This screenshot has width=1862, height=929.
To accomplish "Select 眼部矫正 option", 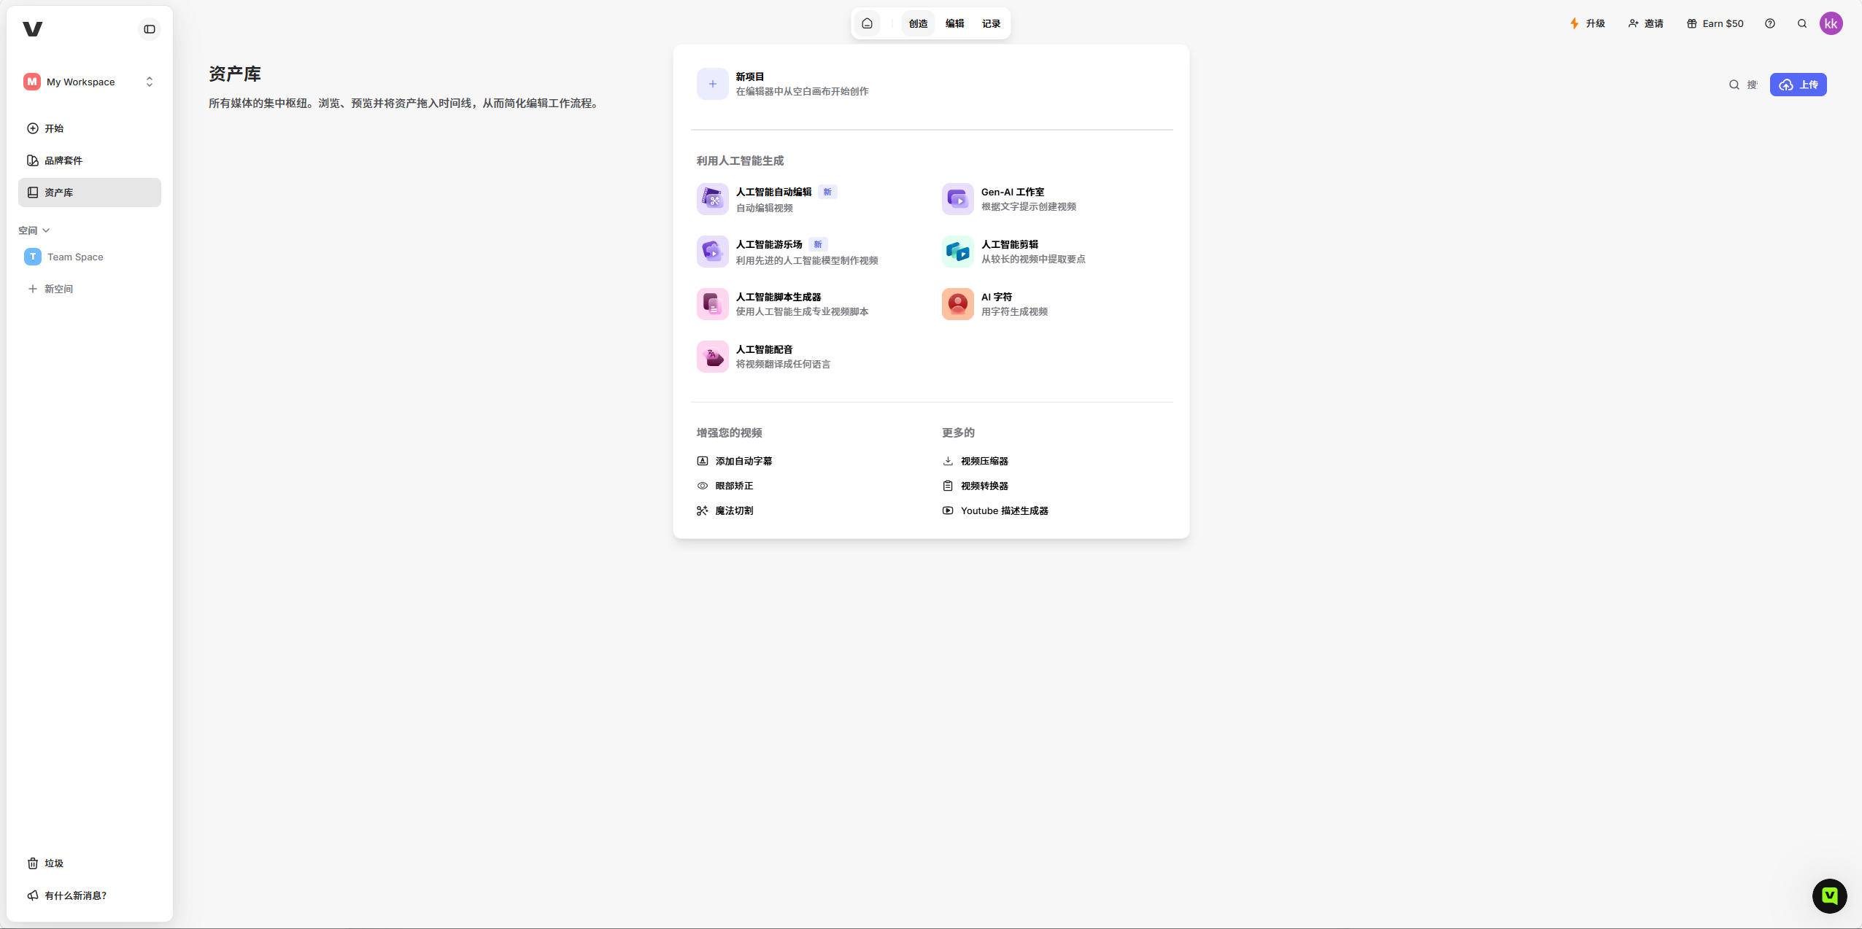I will tap(725, 486).
